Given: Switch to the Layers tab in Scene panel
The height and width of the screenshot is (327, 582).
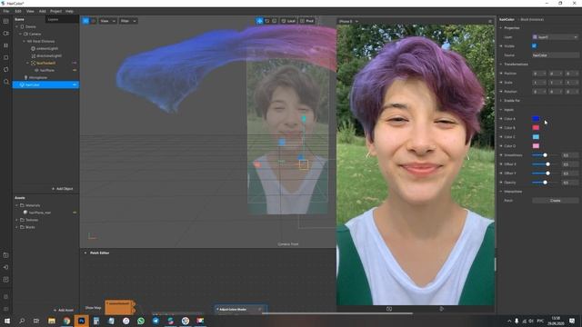Looking at the screenshot, I should (x=53, y=19).
